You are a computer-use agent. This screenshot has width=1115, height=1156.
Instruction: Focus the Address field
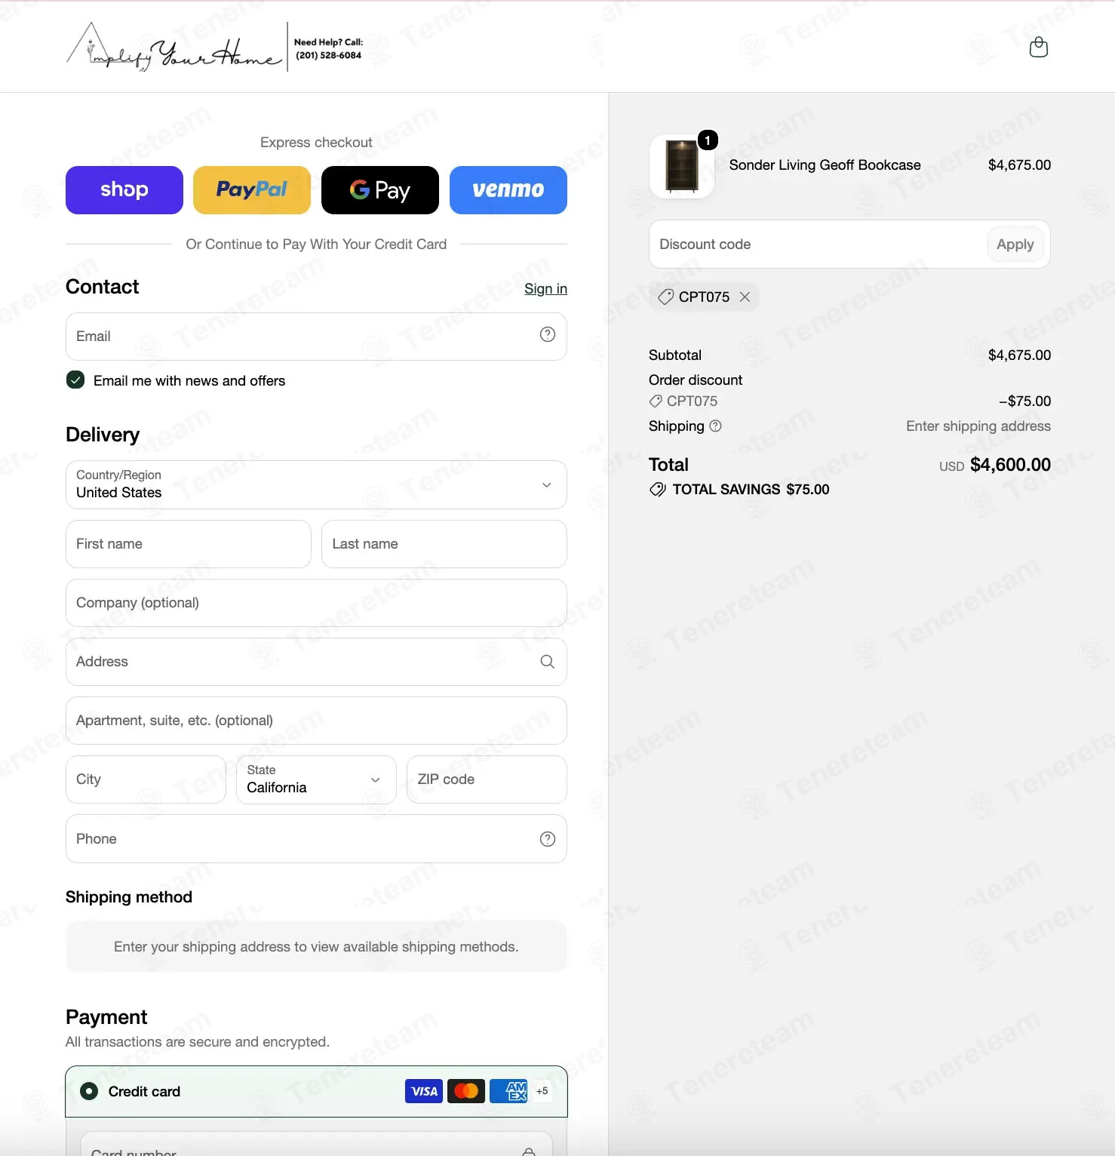coord(316,662)
